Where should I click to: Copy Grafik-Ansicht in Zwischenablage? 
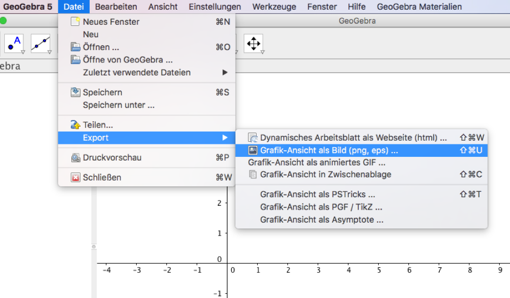point(325,174)
